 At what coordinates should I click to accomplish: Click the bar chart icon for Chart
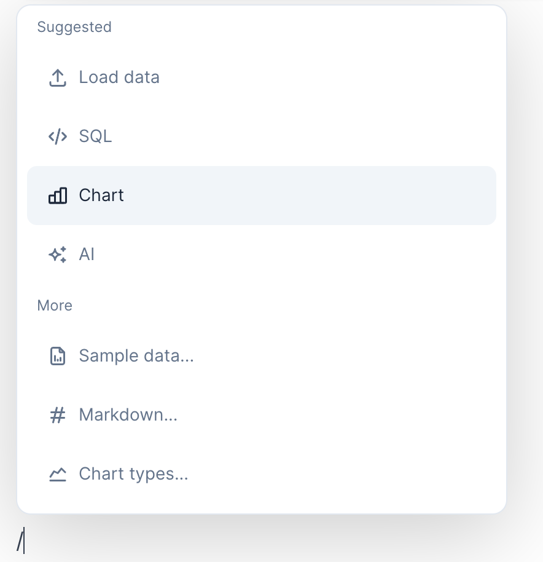coord(57,196)
